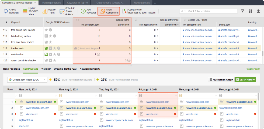Image resolution: width=264 pixels, height=129 pixels.
Task: Switch to Ranking progress tab
Action: [x=51, y=3]
